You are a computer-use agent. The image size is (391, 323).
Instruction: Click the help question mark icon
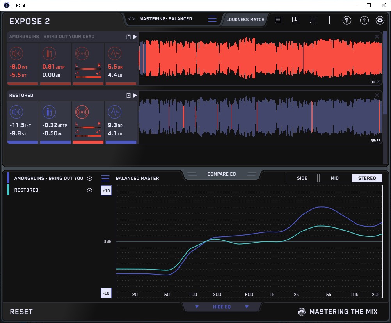pos(364,20)
